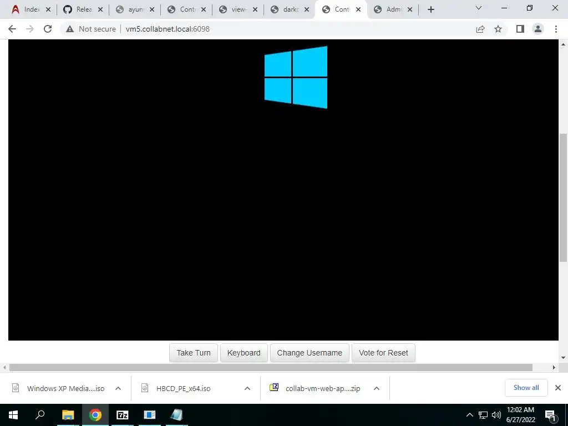The width and height of the screenshot is (568, 426).
Task: Click the Not secure warning icon
Action: click(70, 29)
